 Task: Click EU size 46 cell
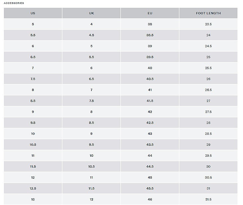[x=150, y=199]
